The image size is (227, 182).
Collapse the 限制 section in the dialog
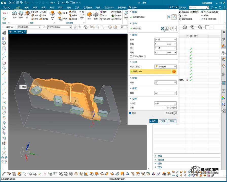130,35
